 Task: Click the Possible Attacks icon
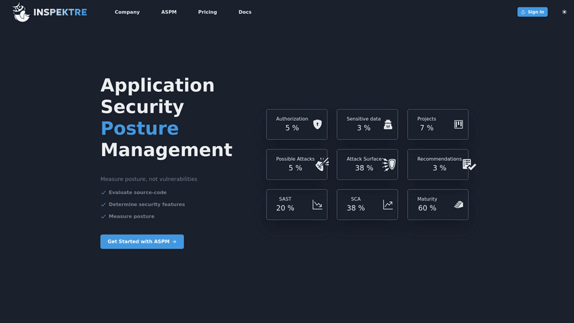[x=322, y=164]
